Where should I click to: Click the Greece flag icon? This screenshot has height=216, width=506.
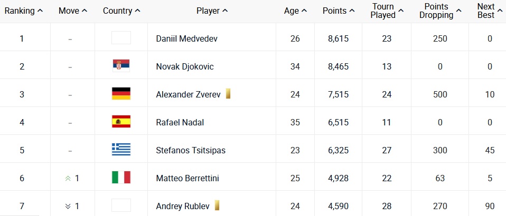pos(121,150)
